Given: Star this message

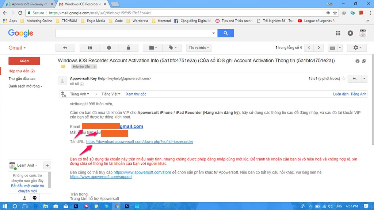Looking at the screenshot, I should pyautogui.click(x=344, y=79).
